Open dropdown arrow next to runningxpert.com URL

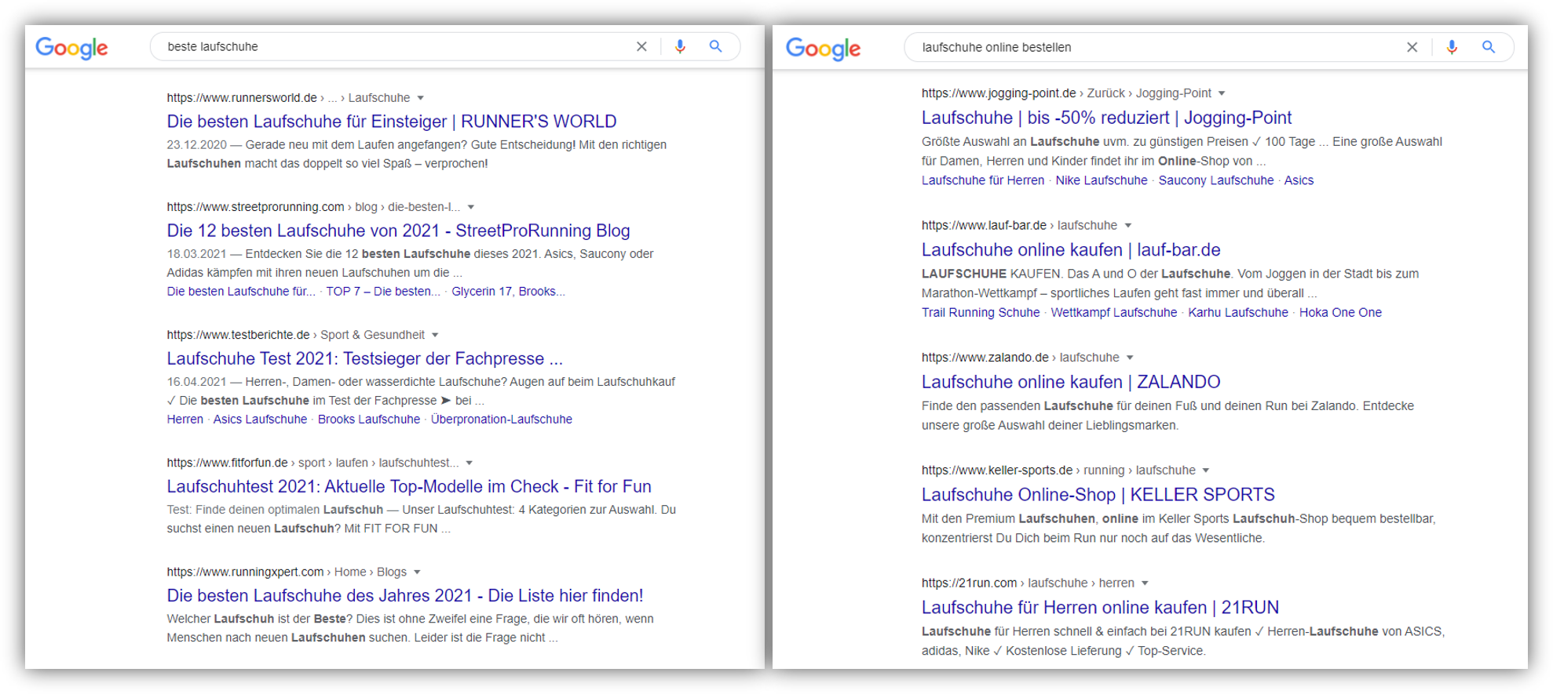pyautogui.click(x=417, y=572)
